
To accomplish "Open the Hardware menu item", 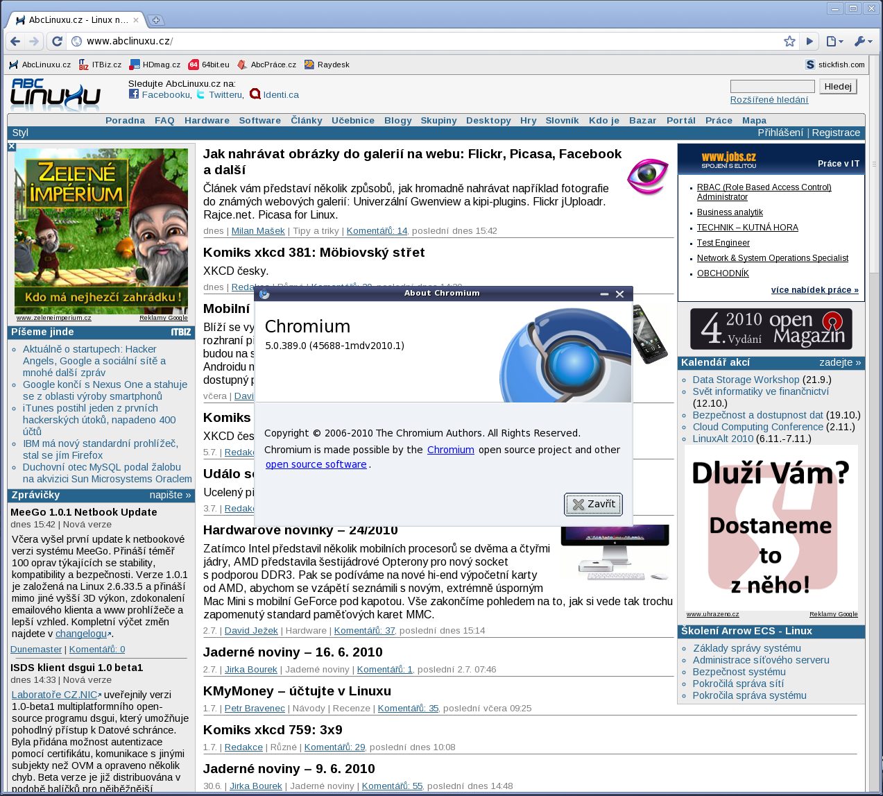I will [x=207, y=120].
